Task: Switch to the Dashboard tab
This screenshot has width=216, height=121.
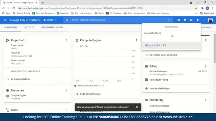Action: tap(10, 28)
